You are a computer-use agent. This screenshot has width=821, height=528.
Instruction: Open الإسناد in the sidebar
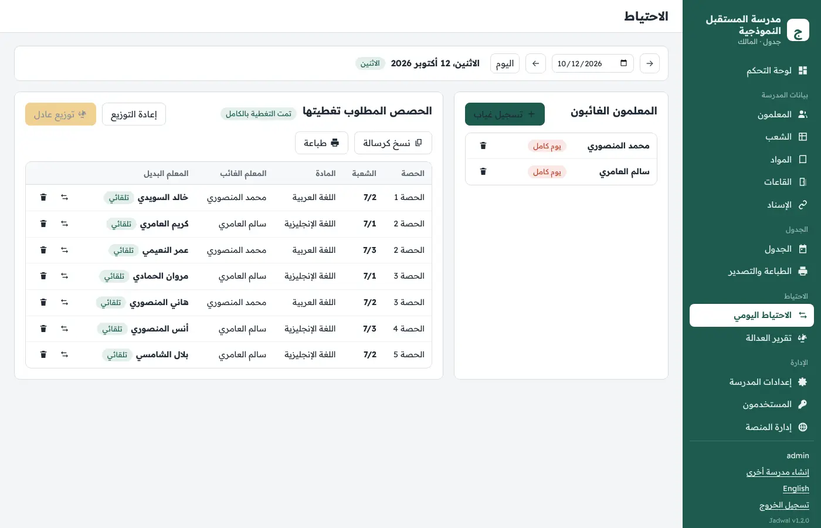[752, 205]
